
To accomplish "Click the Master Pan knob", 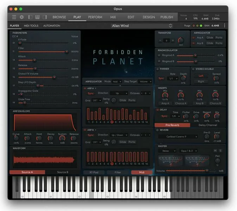I will point(217,160).
